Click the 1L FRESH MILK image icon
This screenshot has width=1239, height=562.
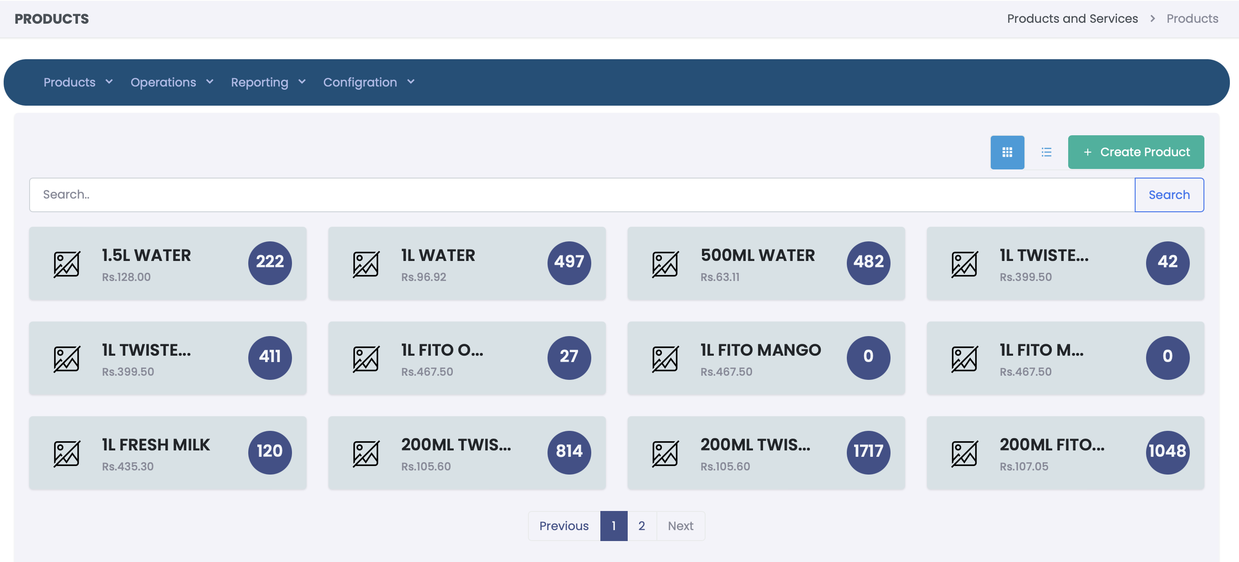[x=67, y=453]
